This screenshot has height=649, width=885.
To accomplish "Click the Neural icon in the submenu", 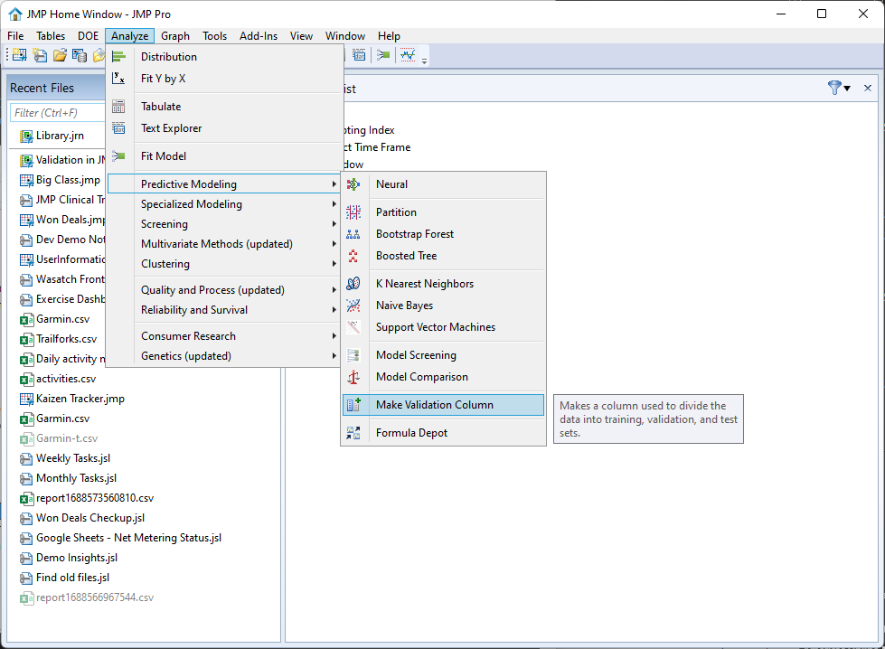I will [x=353, y=184].
